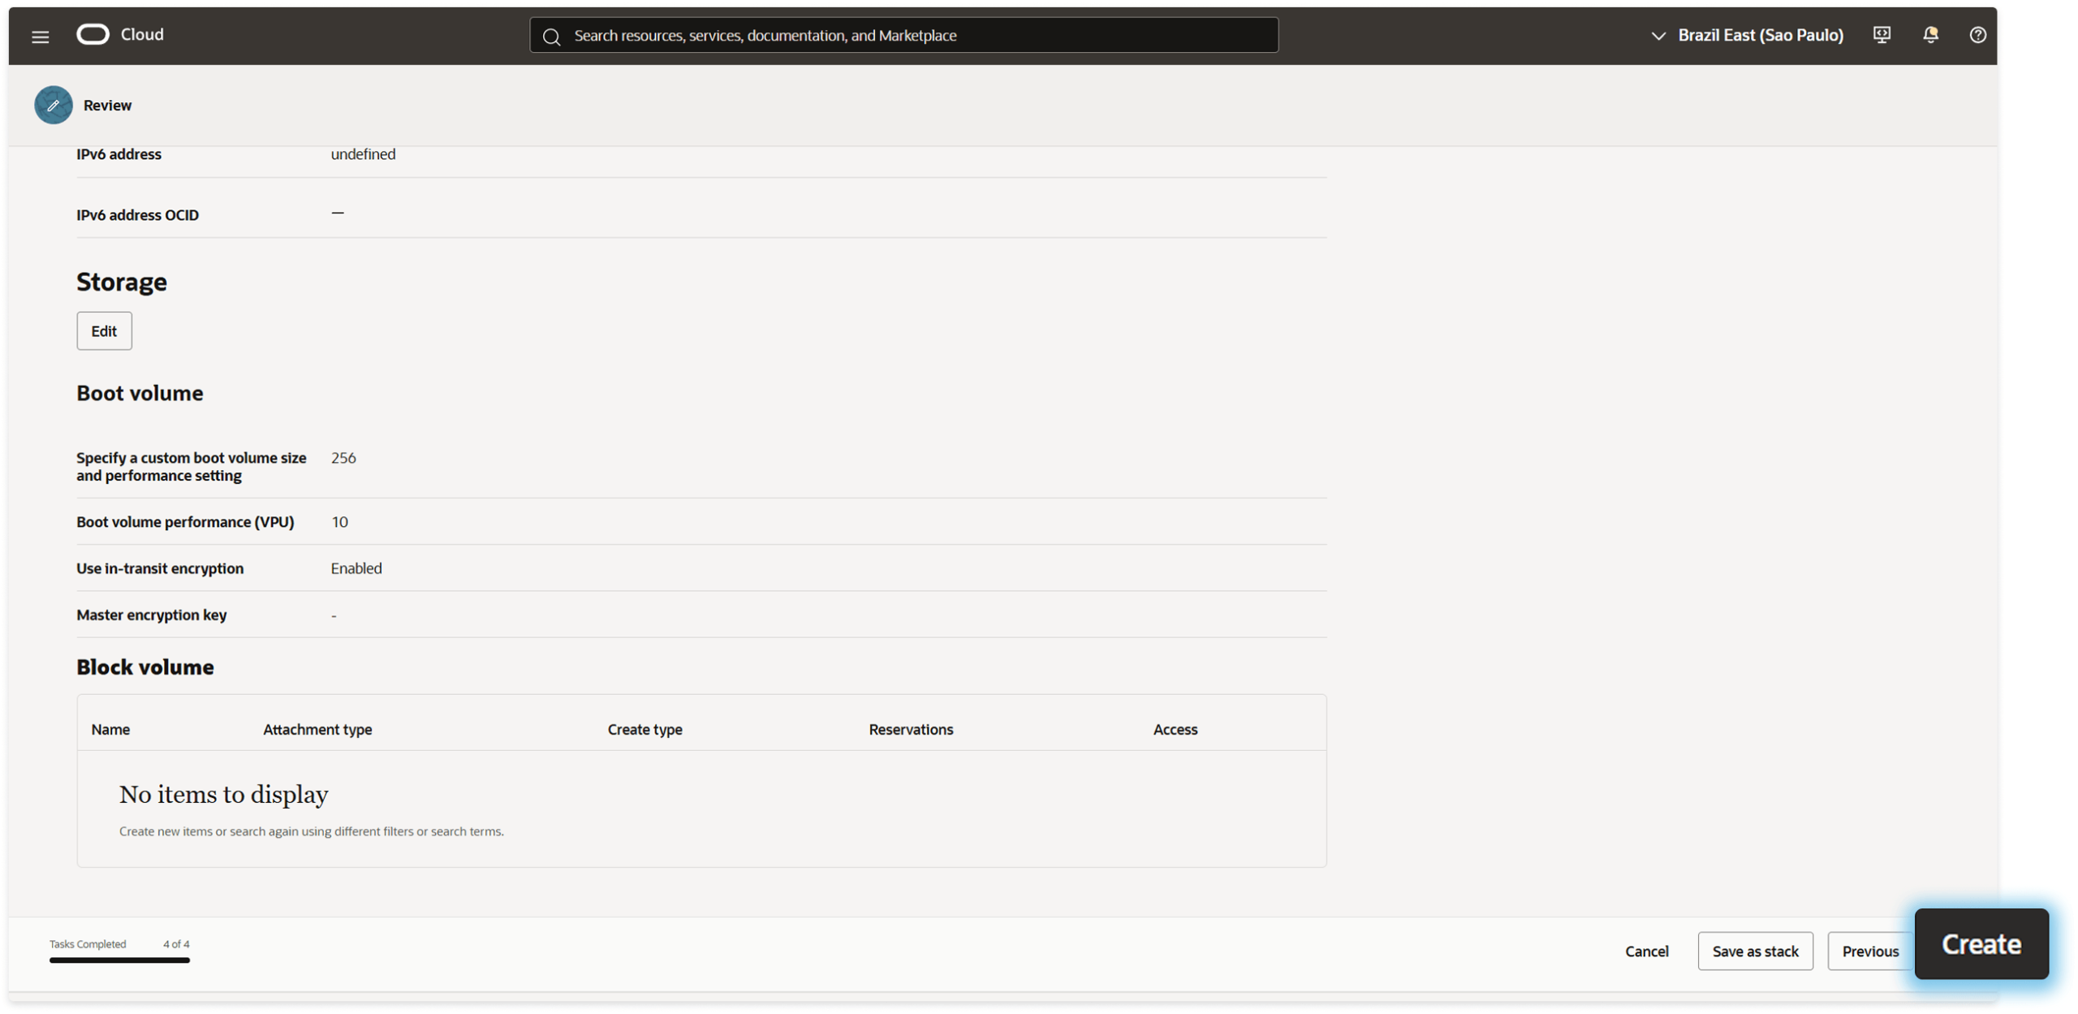
Task: Select the boot volume size value 256
Action: [343, 458]
